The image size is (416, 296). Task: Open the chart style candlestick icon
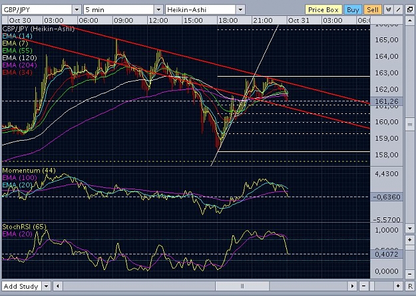click(x=389, y=10)
